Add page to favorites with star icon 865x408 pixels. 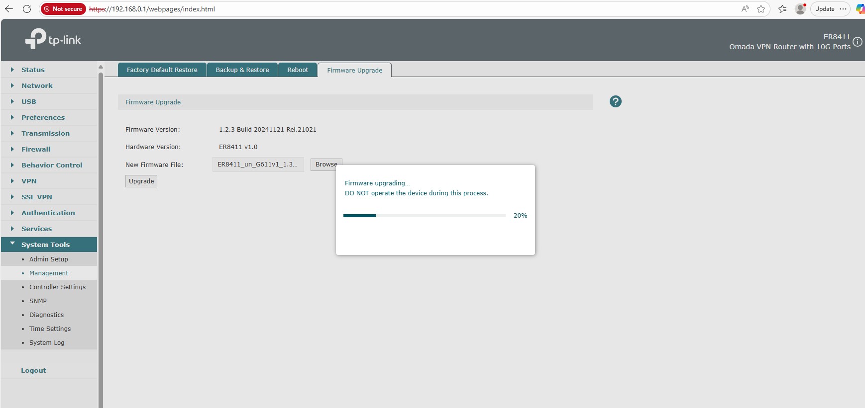click(761, 9)
